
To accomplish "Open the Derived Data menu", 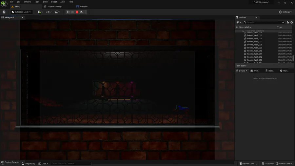I will 246,164.
